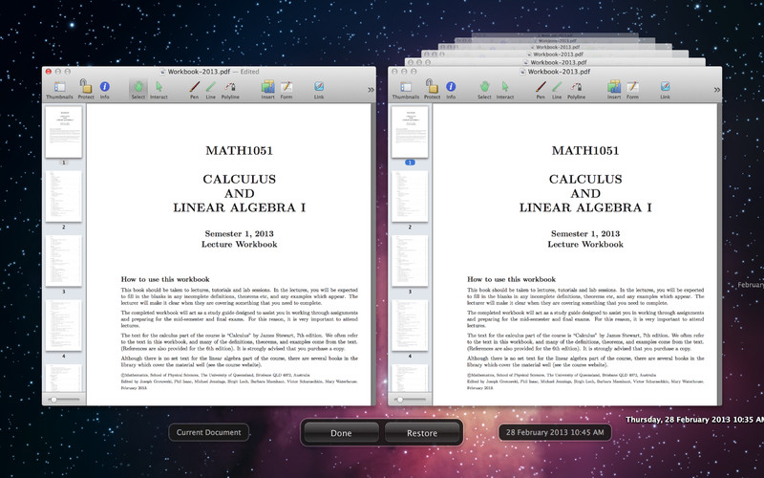This screenshot has width=764, height=478.
Task: Select page 4 thumbnail in the Edited window
Action: (x=64, y=325)
